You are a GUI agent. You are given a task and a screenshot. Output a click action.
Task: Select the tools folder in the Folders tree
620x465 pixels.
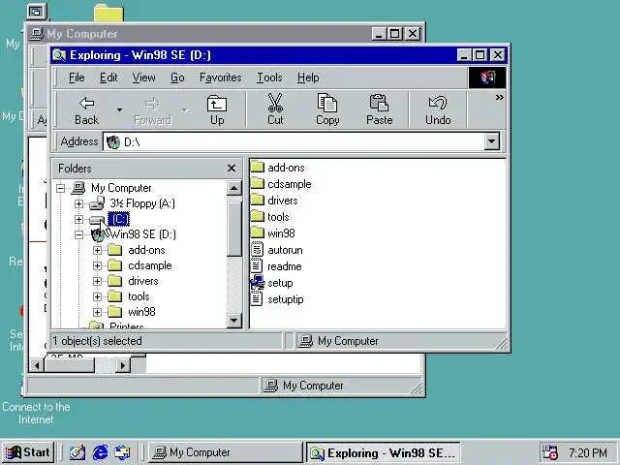(x=139, y=296)
